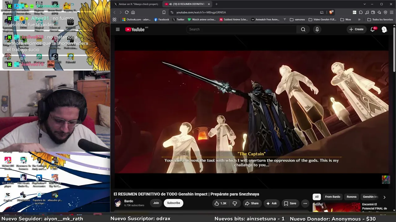Open the Facebook bookmark
The height and width of the screenshot is (222, 396).
point(161,19)
